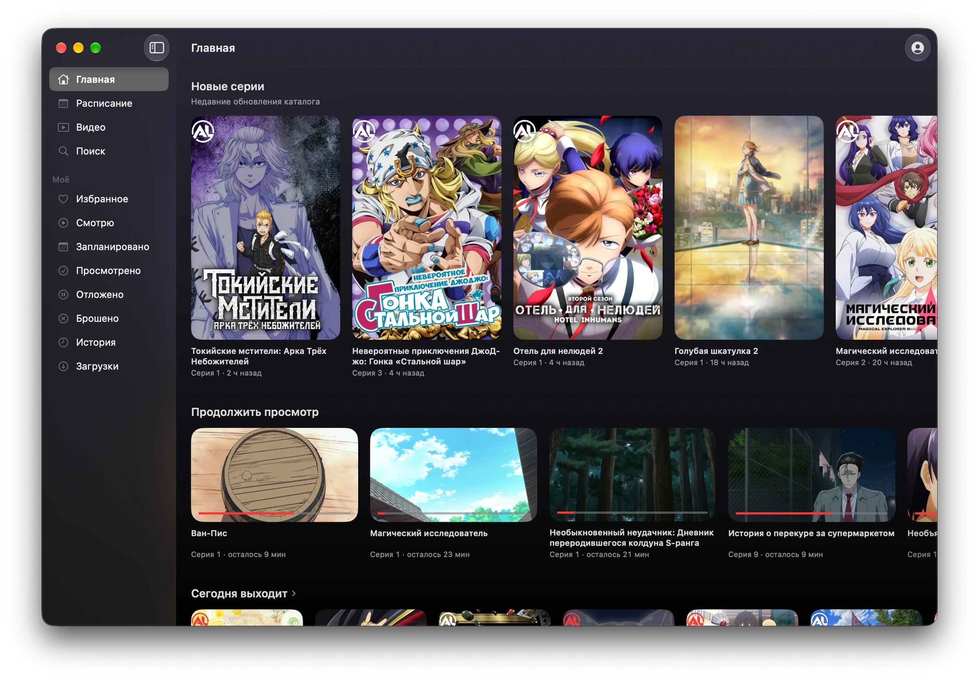Open the Видео section label

(91, 127)
